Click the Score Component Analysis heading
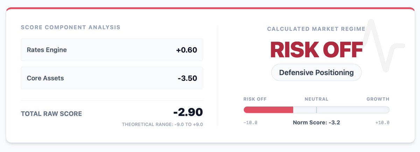The image size is (420, 152). [70, 27]
